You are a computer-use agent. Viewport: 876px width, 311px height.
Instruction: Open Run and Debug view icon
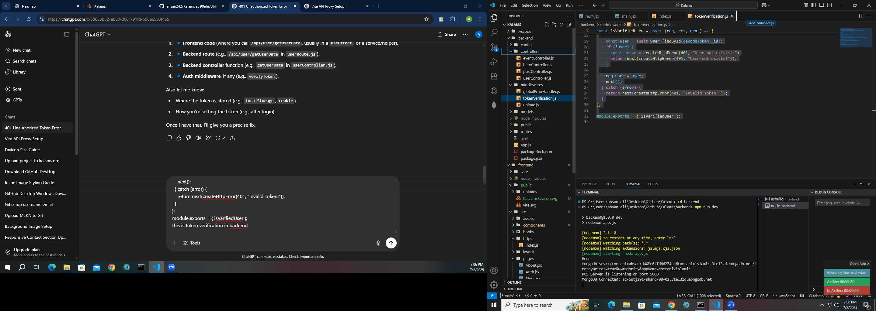pos(494,62)
